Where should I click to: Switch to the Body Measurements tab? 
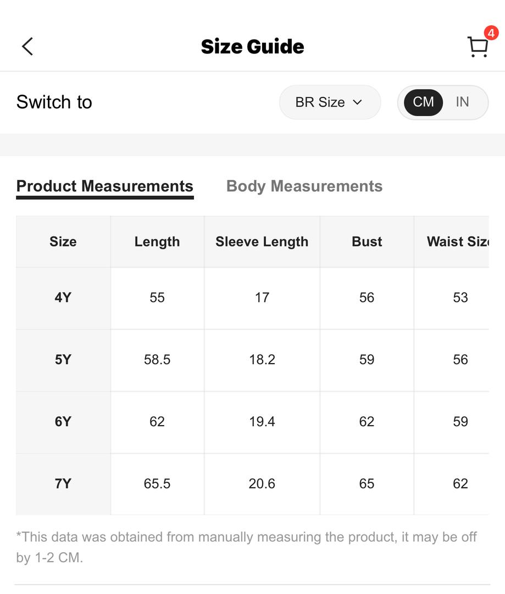[x=304, y=186]
